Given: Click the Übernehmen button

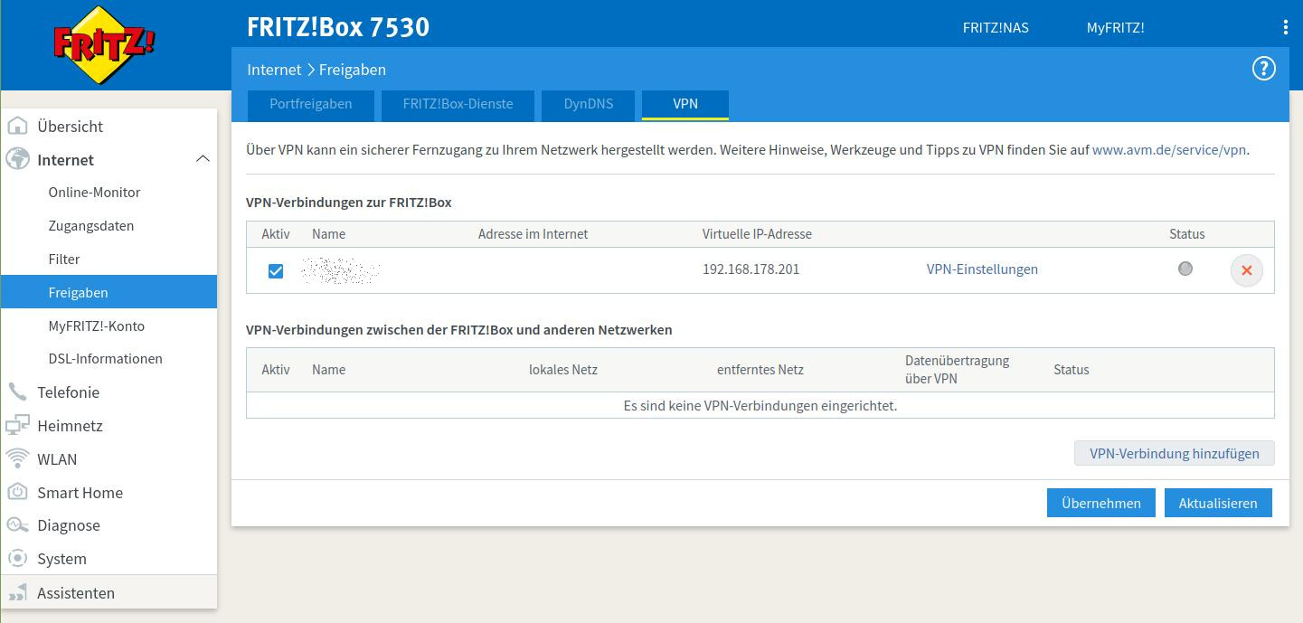Looking at the screenshot, I should pos(1100,503).
